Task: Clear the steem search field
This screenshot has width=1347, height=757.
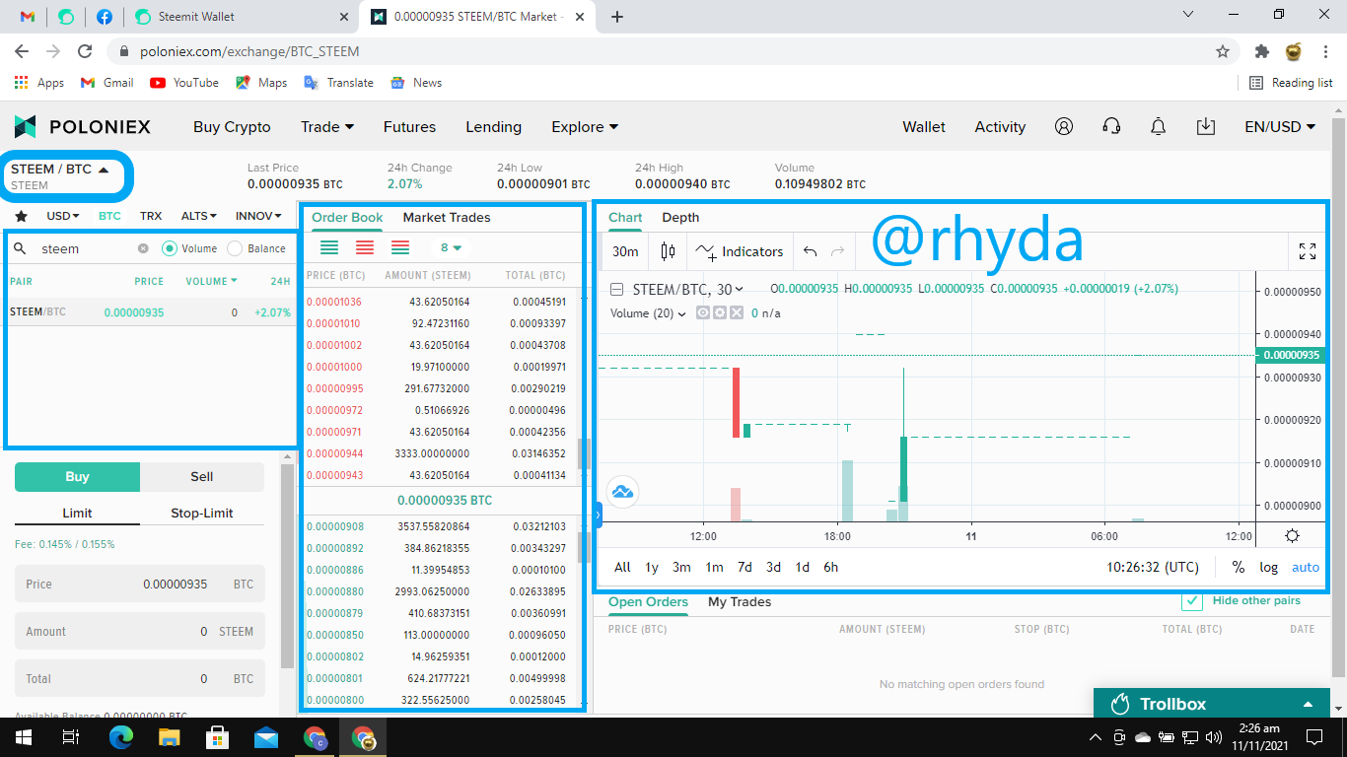Action: [x=143, y=248]
